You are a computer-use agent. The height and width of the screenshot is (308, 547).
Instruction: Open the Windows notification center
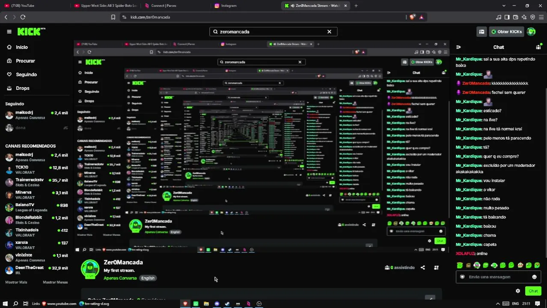(538, 304)
